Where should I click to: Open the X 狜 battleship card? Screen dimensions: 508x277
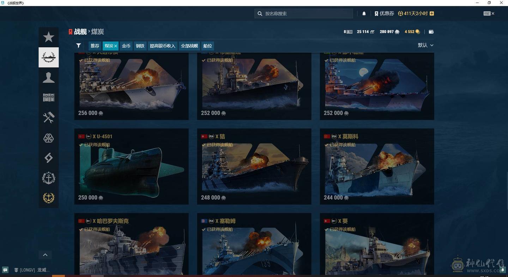(x=254, y=166)
